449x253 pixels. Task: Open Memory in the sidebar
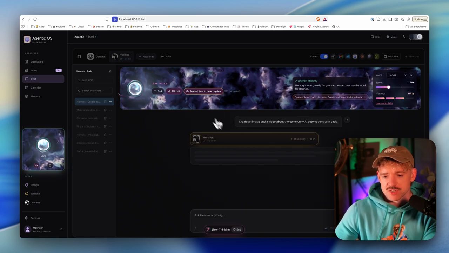click(x=43, y=96)
